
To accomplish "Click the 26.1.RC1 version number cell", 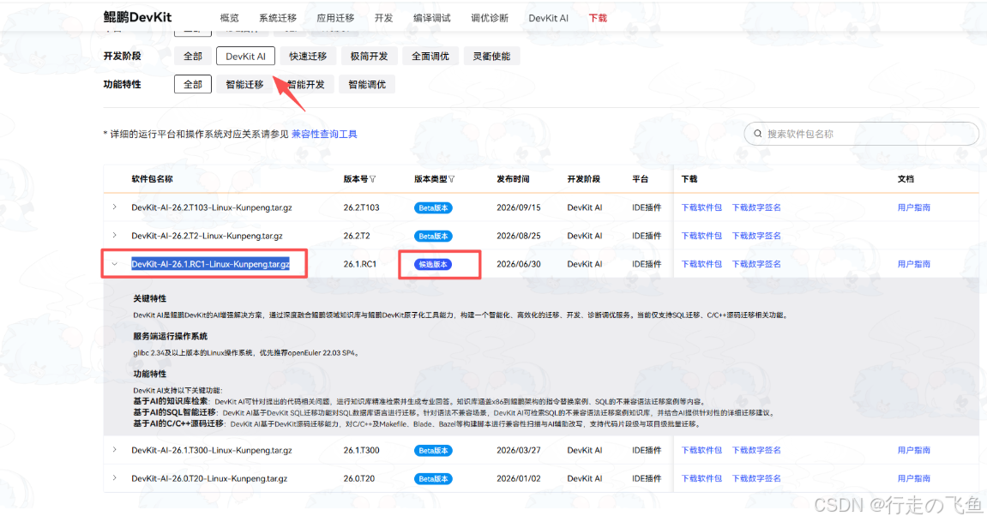I will coord(359,264).
